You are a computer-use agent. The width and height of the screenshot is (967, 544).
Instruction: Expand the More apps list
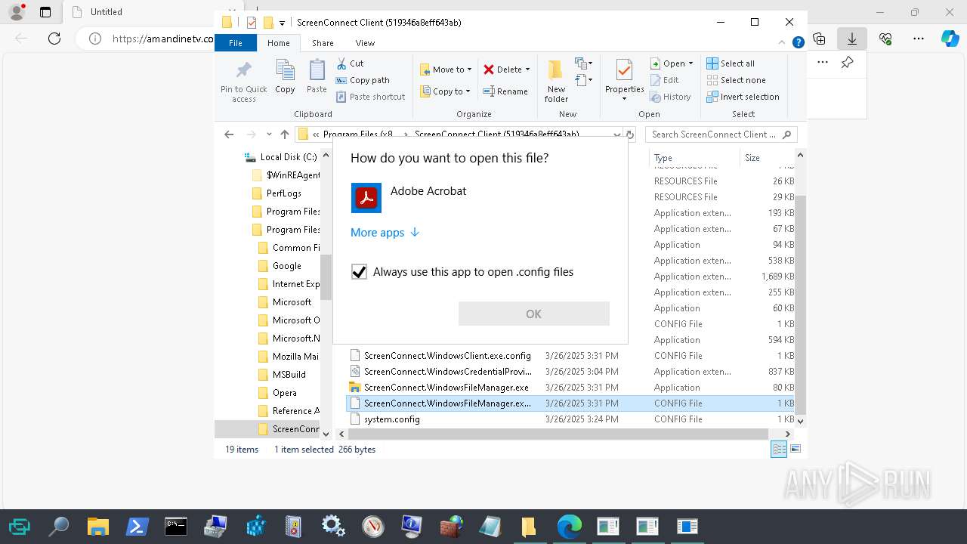click(x=385, y=232)
